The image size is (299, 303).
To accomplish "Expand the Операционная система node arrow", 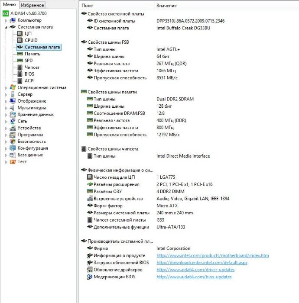I will click(6, 88).
